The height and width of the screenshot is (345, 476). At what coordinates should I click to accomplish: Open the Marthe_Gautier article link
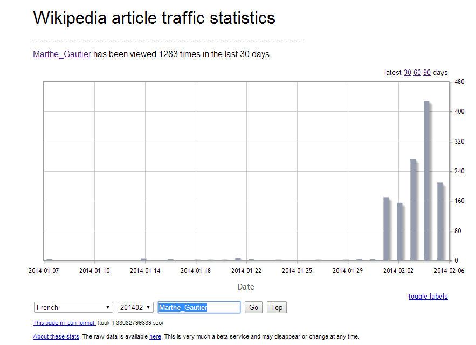pos(62,54)
